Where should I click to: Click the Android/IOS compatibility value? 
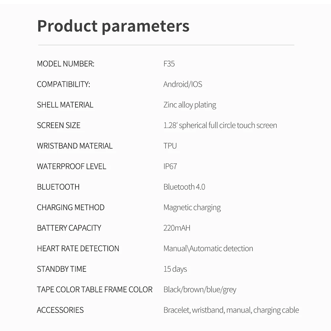[183, 84]
